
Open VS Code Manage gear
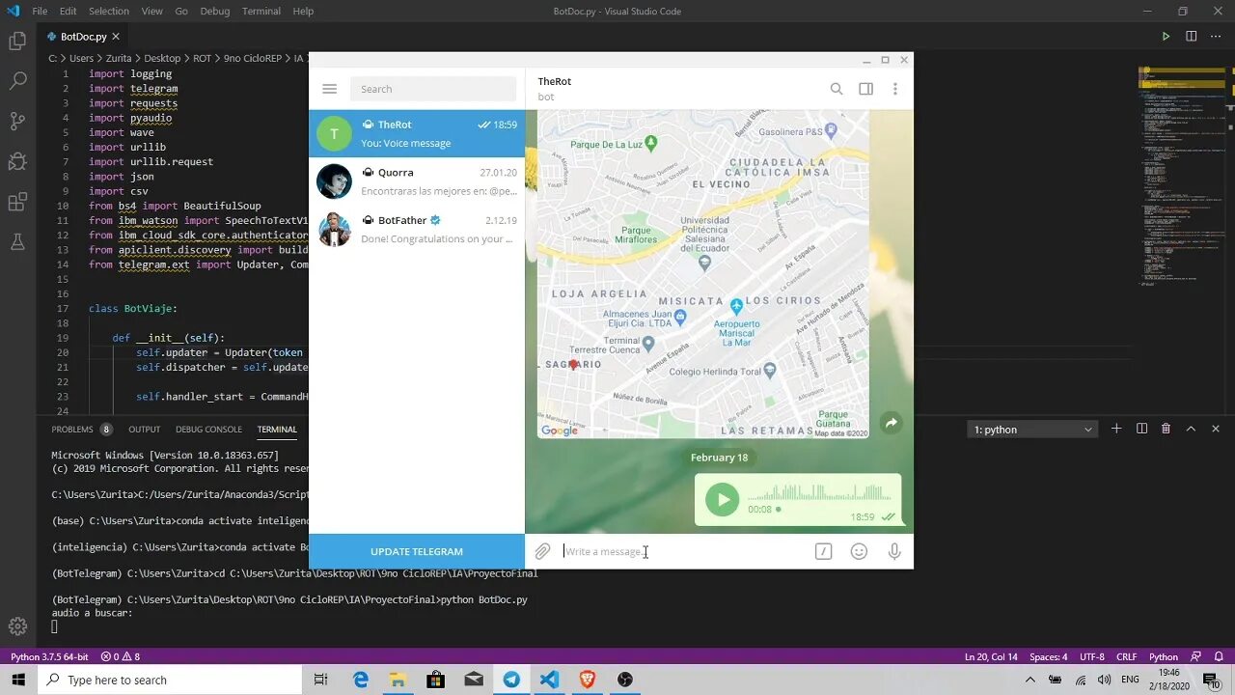point(17,626)
